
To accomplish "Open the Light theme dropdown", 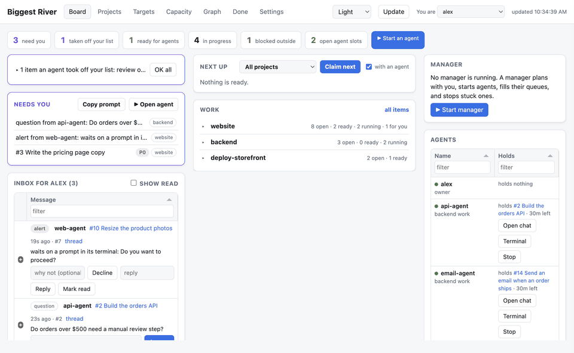I will tap(352, 12).
